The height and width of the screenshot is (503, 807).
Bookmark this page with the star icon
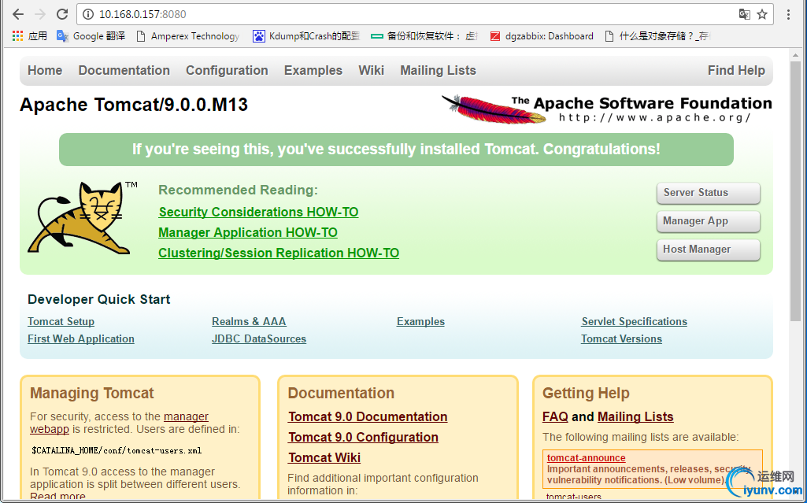[x=762, y=14]
